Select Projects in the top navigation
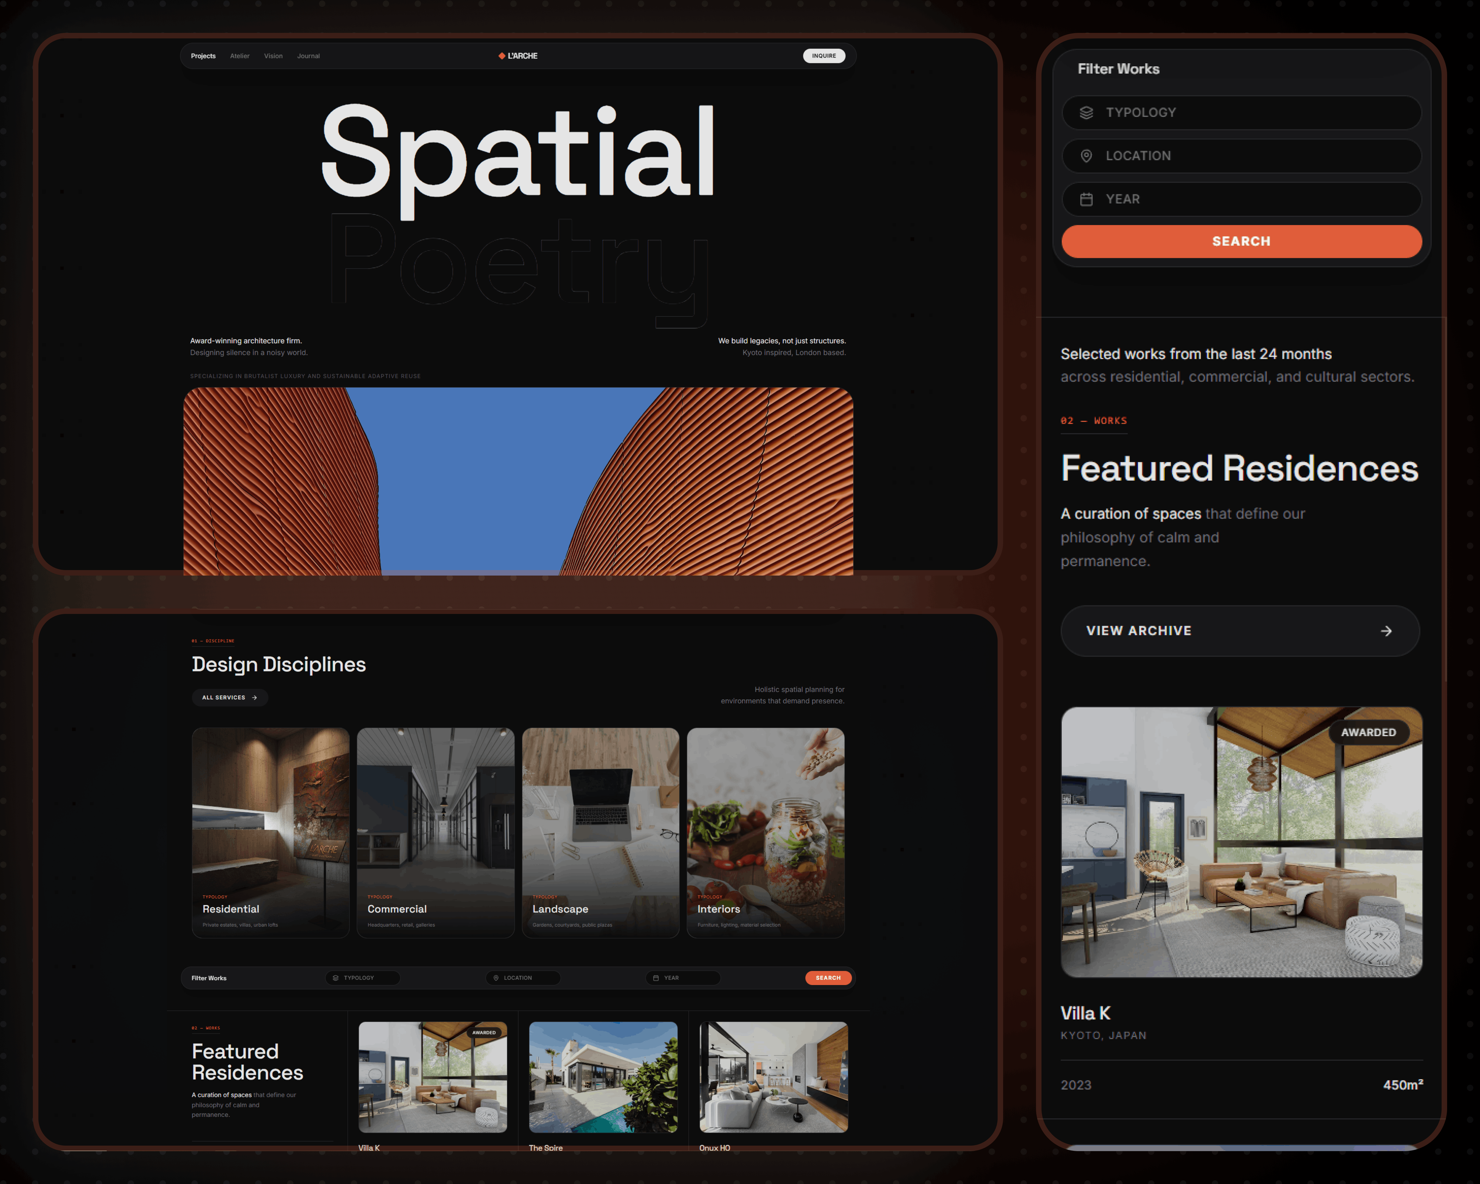The height and width of the screenshot is (1184, 1480). (203, 56)
